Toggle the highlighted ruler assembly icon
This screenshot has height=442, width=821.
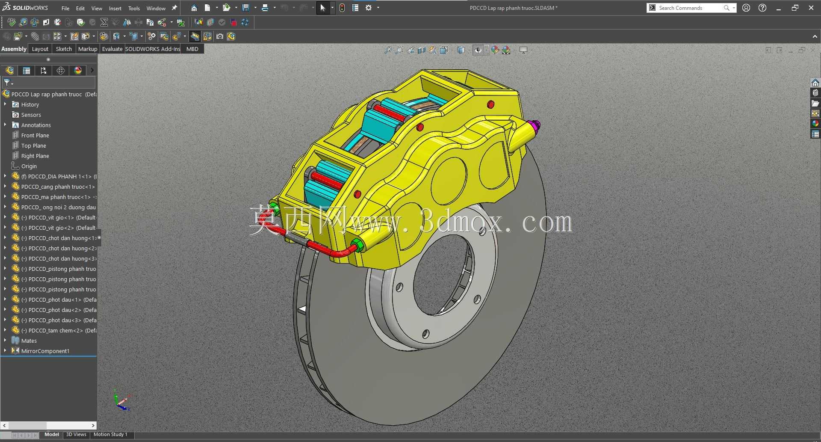tap(195, 36)
